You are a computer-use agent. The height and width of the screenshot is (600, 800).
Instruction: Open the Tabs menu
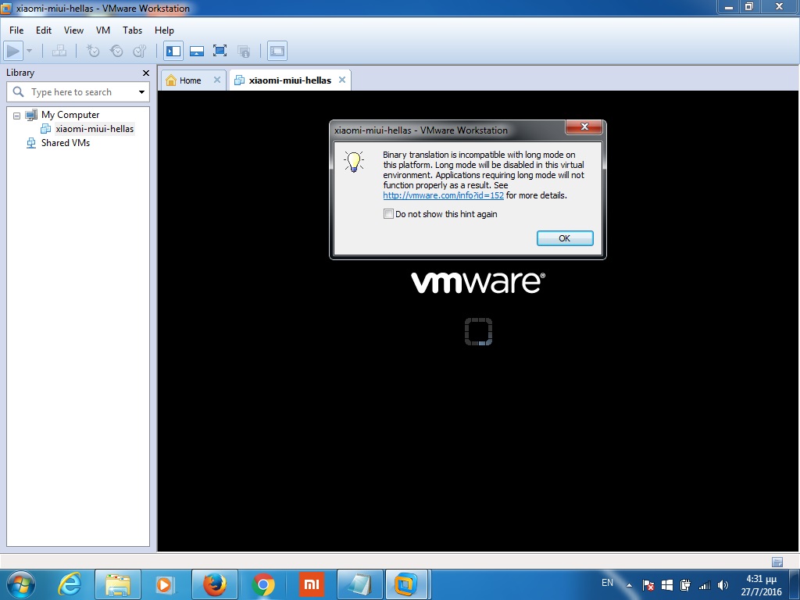[132, 30]
